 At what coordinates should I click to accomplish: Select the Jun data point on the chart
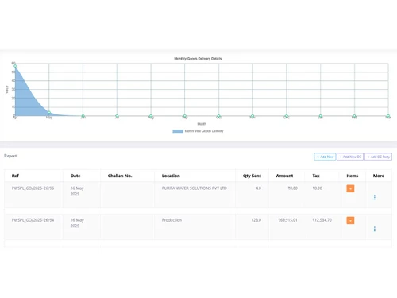[83, 116]
